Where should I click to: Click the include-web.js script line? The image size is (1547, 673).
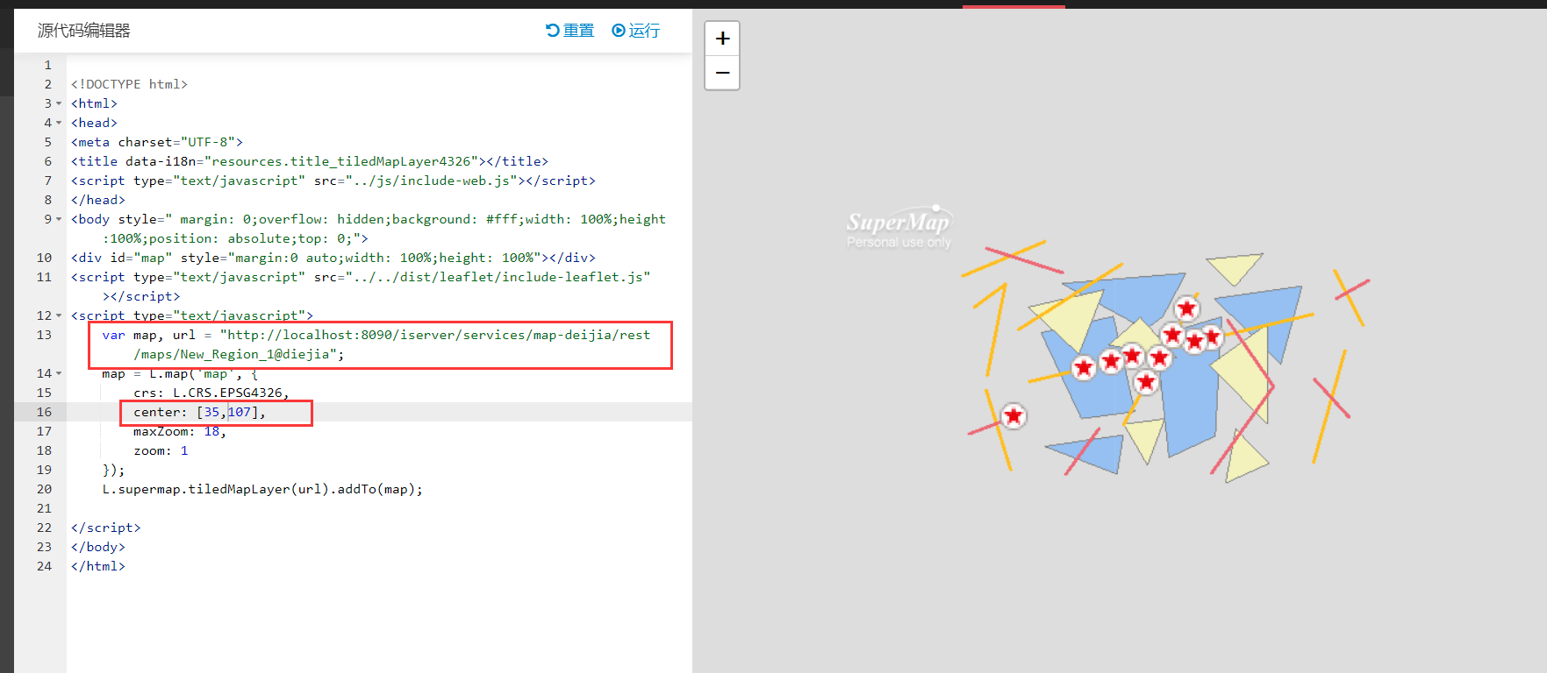(x=333, y=181)
